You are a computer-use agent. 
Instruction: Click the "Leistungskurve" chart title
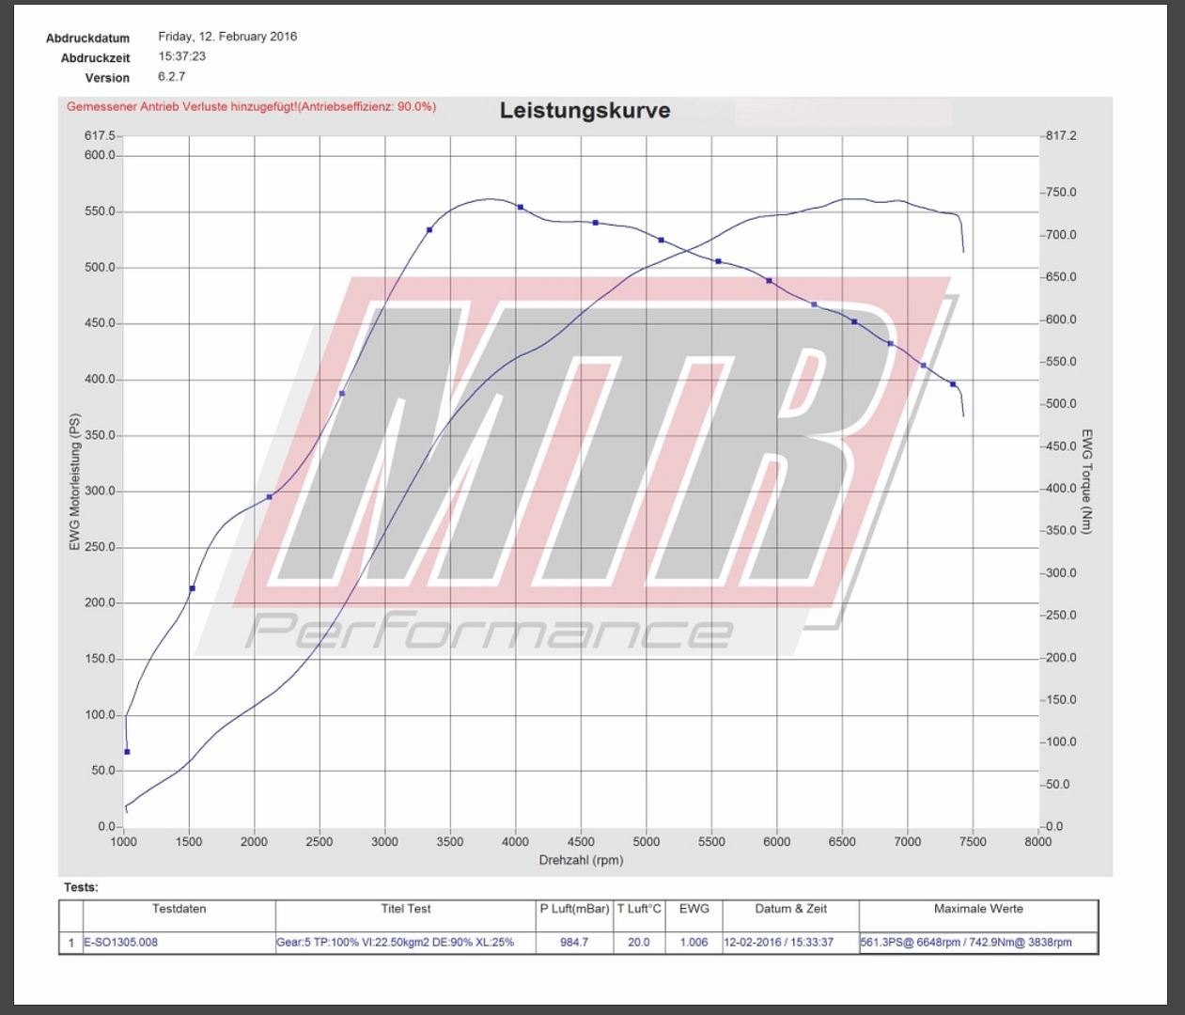click(585, 110)
